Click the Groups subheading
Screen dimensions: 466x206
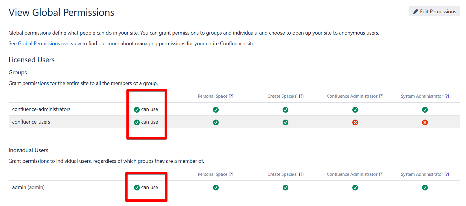pyautogui.click(x=18, y=72)
